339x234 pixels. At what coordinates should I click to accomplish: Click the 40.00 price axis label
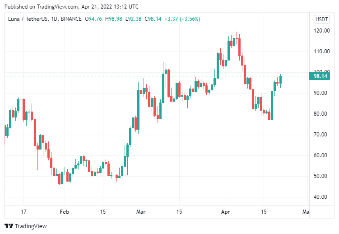click(x=321, y=197)
